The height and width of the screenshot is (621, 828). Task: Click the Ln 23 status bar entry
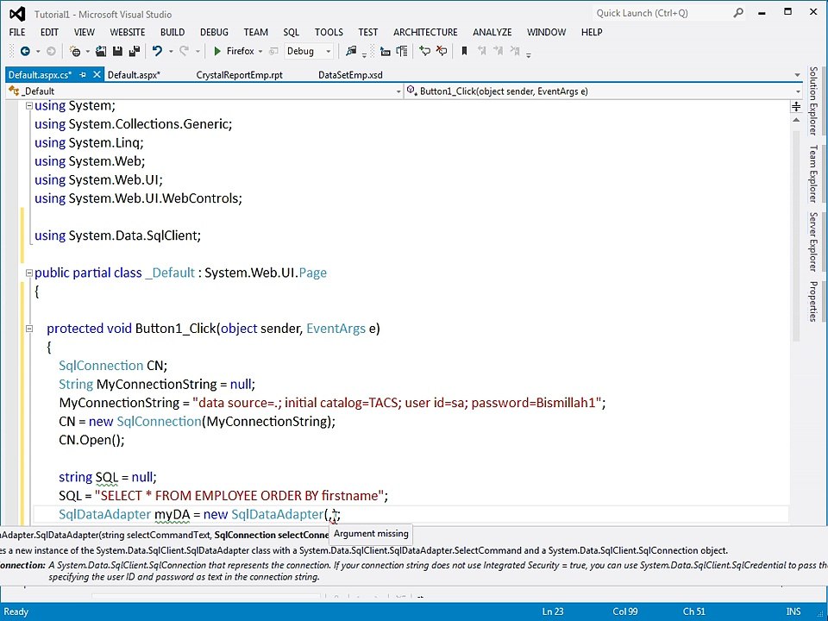552,612
